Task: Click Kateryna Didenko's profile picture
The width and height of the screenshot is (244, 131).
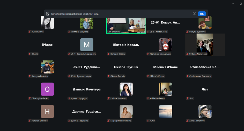Action: coord(47,67)
